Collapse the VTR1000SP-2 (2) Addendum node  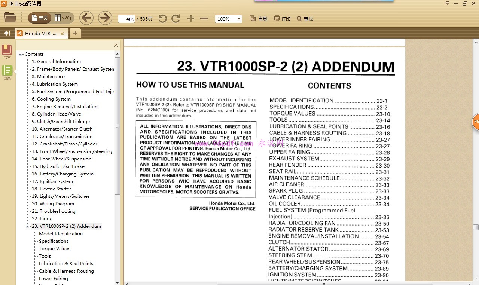pyautogui.click(x=27, y=226)
